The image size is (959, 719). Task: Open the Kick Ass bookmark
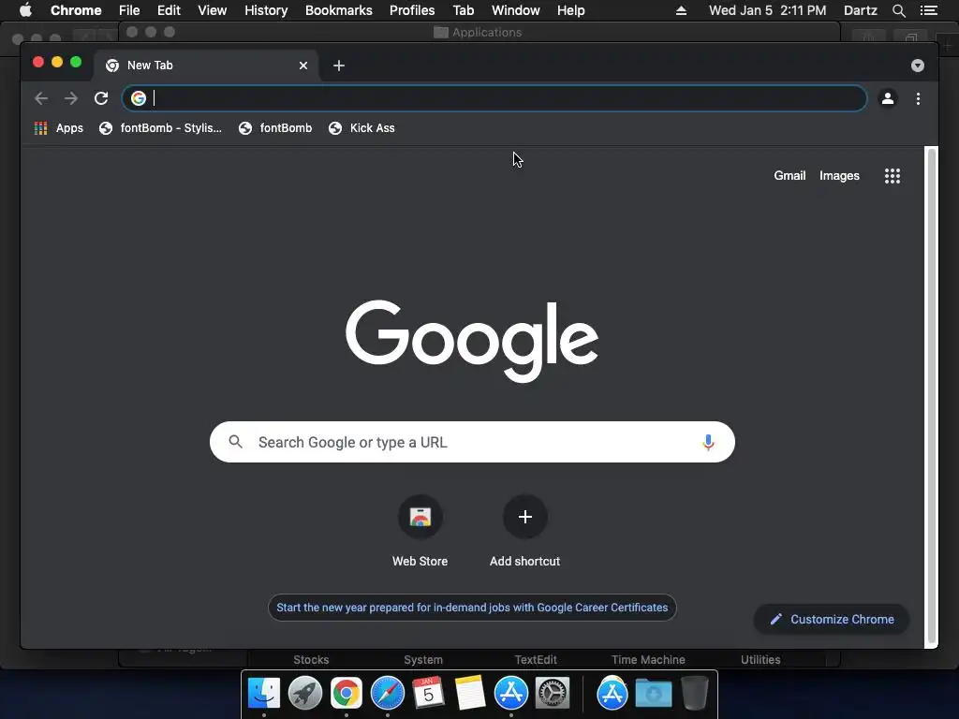point(362,128)
